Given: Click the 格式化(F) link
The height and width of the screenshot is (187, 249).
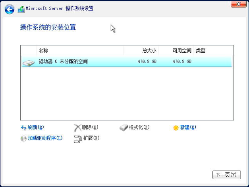Looking at the screenshot, I should pos(139,127).
